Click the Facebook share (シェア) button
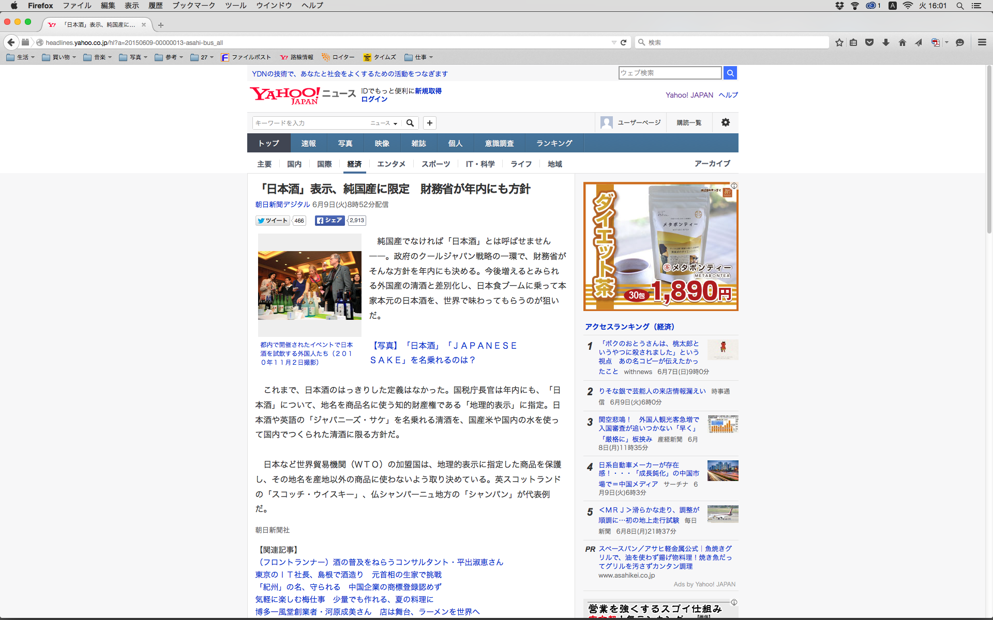Image resolution: width=993 pixels, height=620 pixels. tap(329, 221)
